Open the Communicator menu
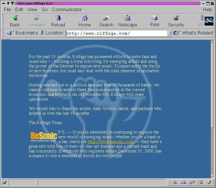 point(67,9)
